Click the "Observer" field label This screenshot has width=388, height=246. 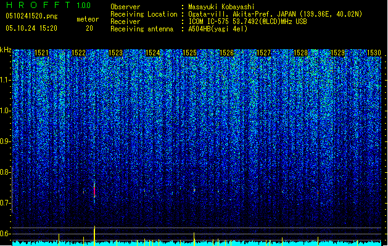click(x=125, y=7)
